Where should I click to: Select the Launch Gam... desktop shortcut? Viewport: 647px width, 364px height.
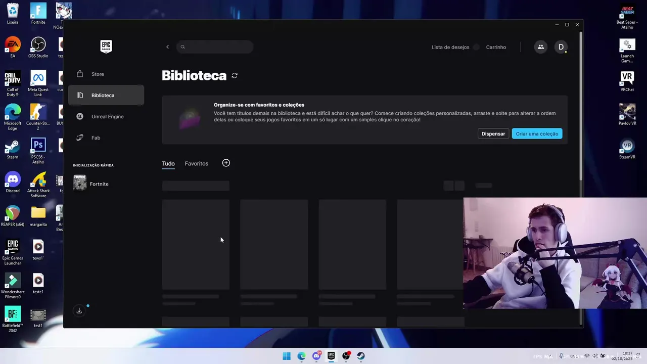(627, 51)
